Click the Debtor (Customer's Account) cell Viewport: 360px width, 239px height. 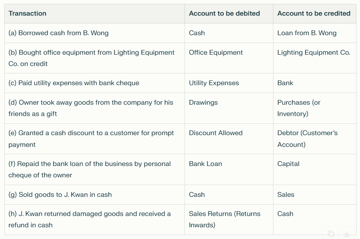[308, 139]
